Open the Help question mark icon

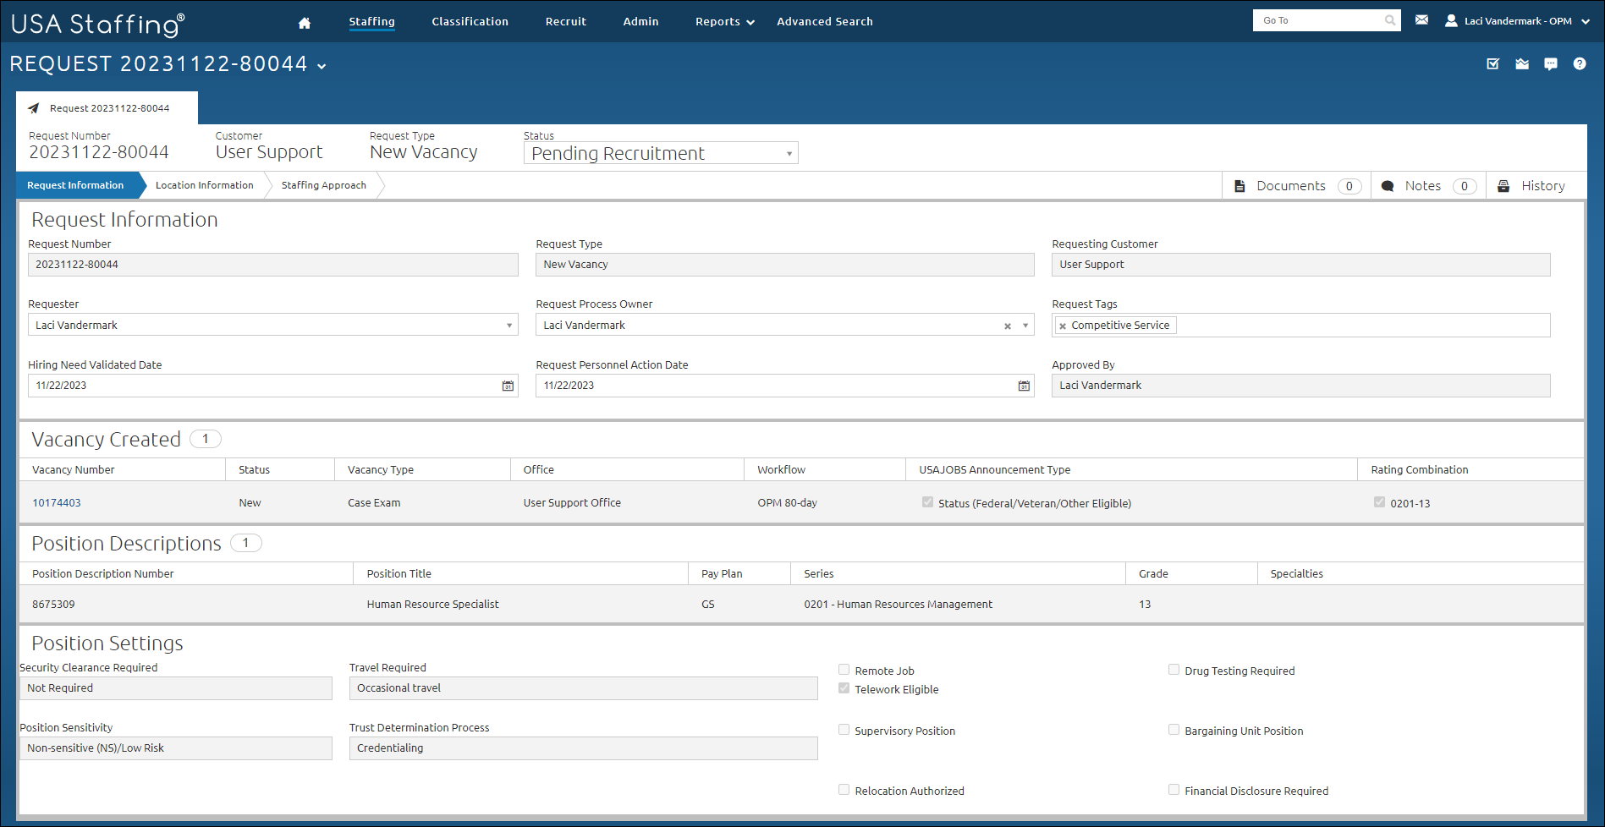[1580, 63]
